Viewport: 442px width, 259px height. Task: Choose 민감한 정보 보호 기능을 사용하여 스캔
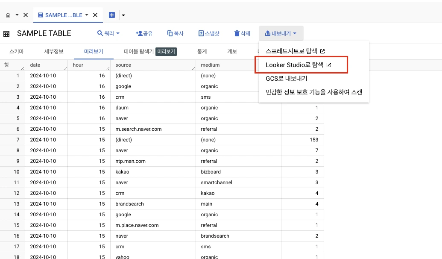pyautogui.click(x=314, y=92)
